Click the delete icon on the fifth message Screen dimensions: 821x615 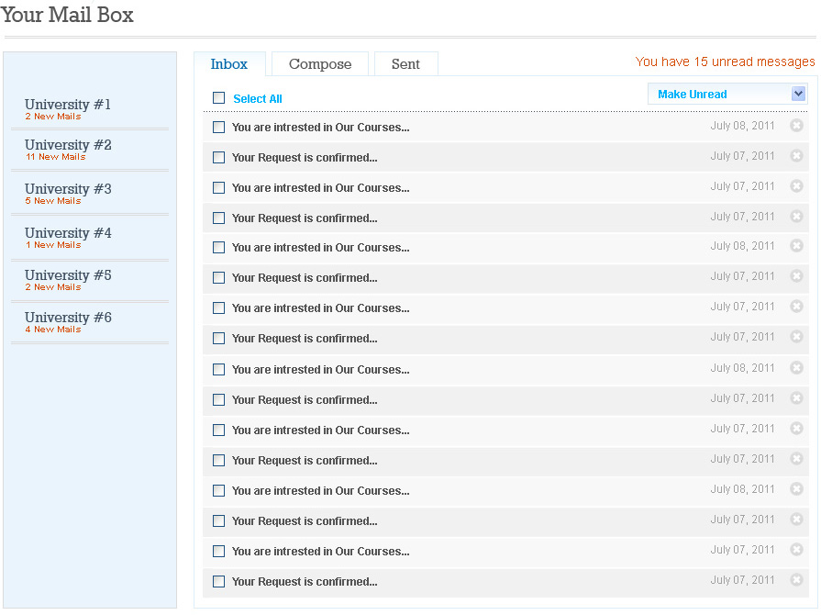(796, 246)
